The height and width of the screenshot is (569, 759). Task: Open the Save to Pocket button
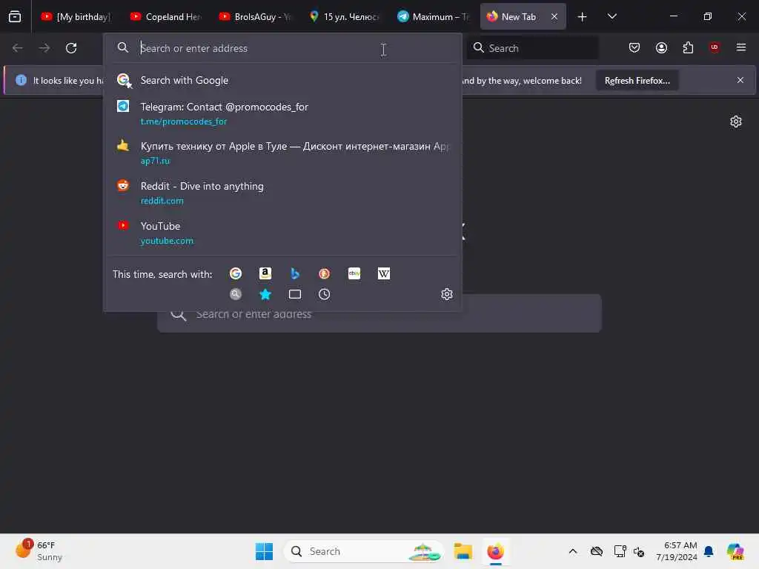pos(634,47)
